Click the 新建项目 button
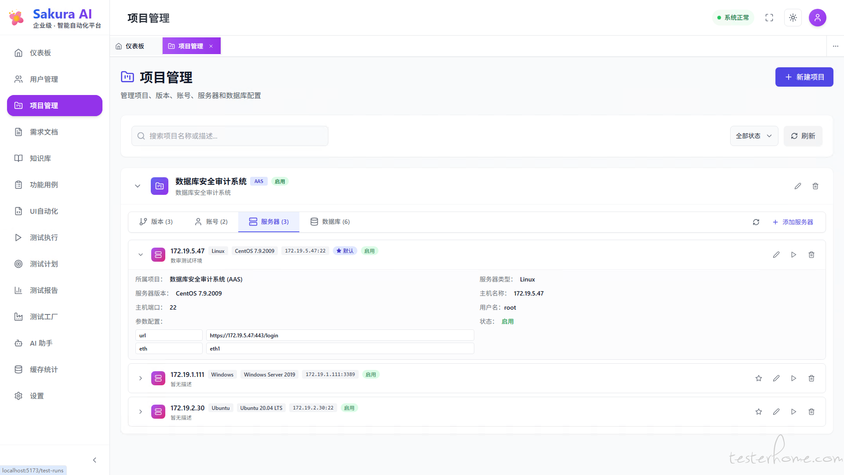This screenshot has width=844, height=475. (x=804, y=77)
